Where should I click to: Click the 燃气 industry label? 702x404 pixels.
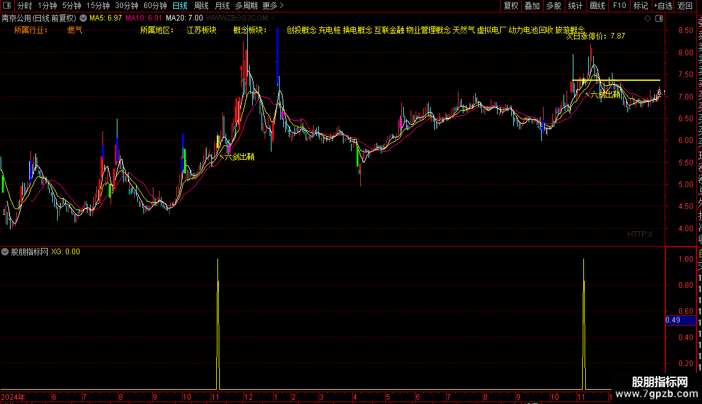click(75, 30)
